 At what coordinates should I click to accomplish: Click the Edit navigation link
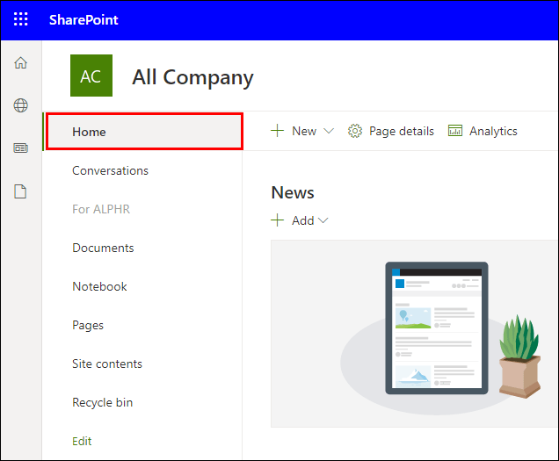tap(82, 441)
